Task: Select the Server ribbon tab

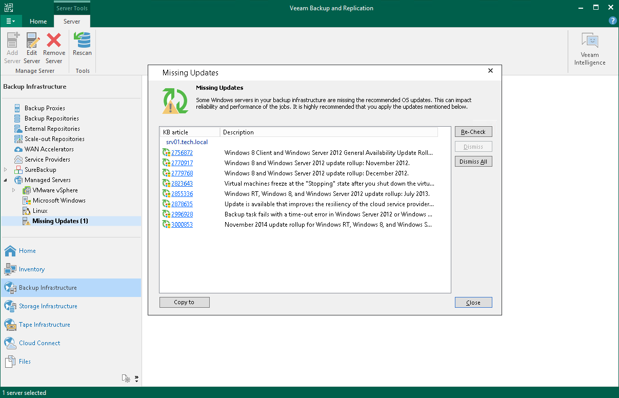Action: pos(72,22)
